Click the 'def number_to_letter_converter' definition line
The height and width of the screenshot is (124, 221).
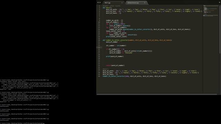(x=137, y=40)
